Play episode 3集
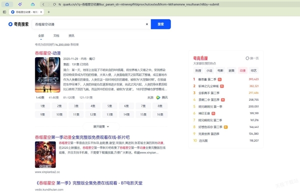This screenshot has height=193, width=300. [76, 106]
